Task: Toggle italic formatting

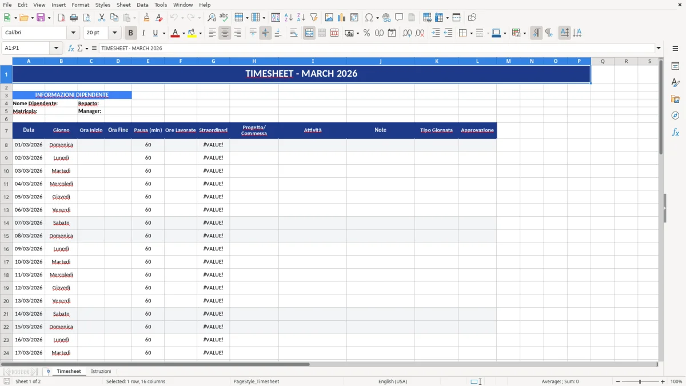Action: pyautogui.click(x=143, y=33)
